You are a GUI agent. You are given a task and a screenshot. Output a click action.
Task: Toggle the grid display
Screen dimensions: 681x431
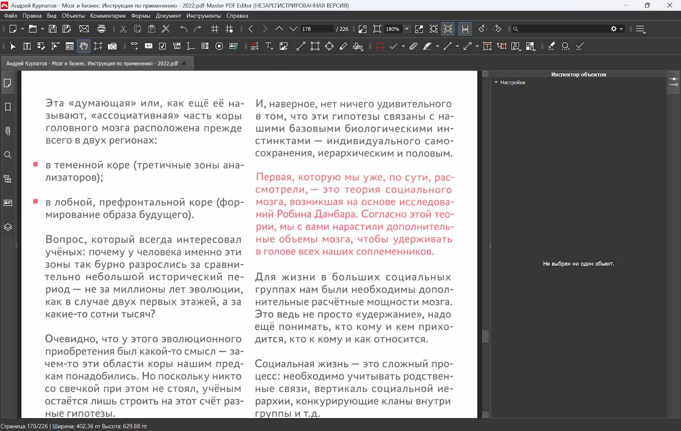[215, 29]
